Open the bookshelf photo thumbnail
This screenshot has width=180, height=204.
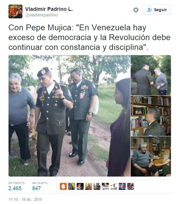pos(151,116)
